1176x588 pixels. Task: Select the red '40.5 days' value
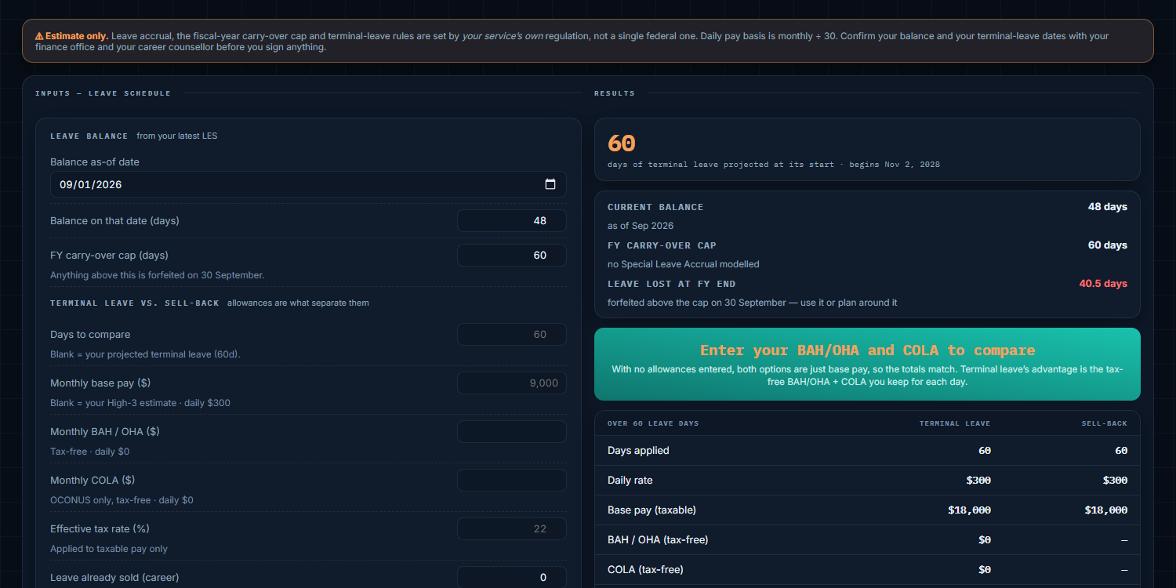click(x=1103, y=284)
